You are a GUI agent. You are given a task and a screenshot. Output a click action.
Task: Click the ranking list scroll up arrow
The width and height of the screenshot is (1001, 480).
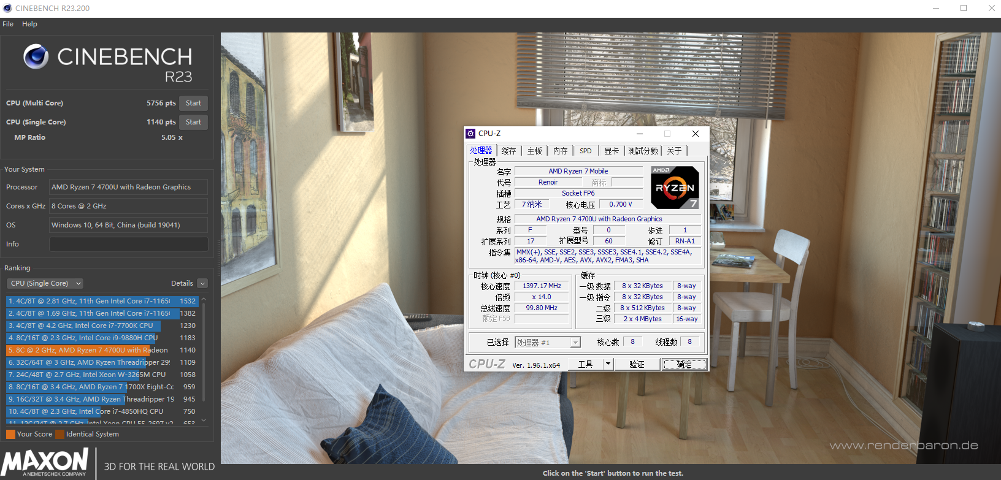[x=204, y=300]
